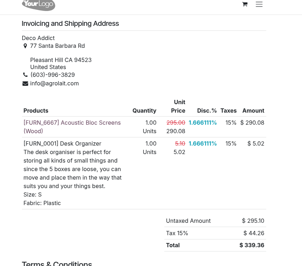Click the YourLogo company logo
This screenshot has height=266, width=302.
38,5
